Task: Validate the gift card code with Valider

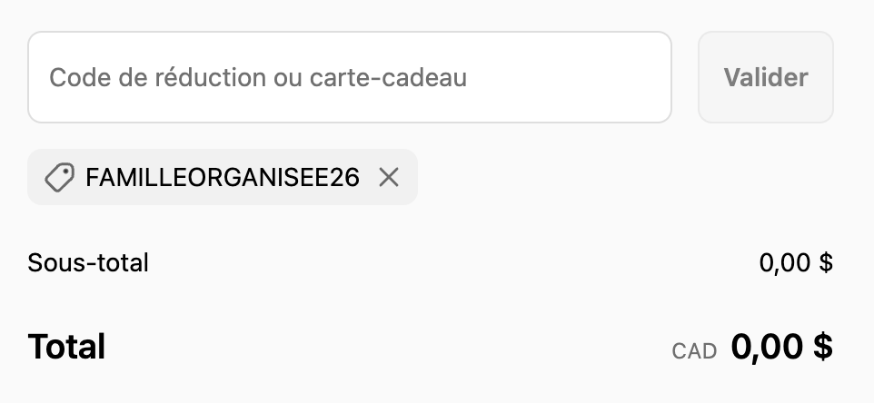Action: (765, 77)
